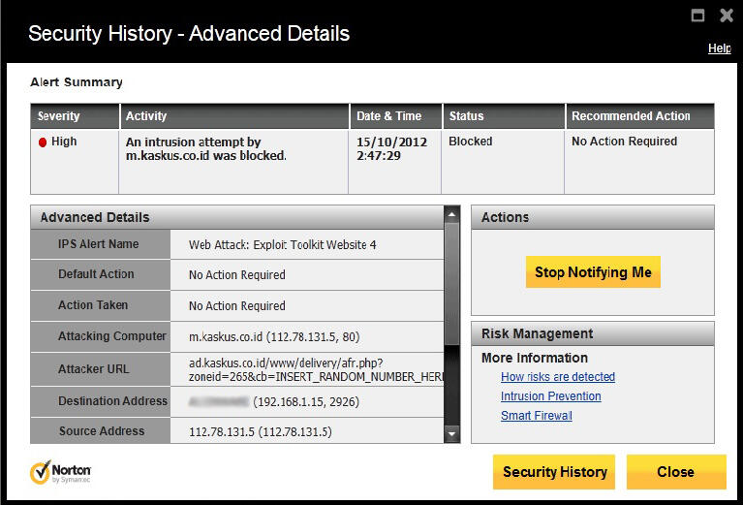Click the Norton checkmark logo
The image size is (743, 505).
(41, 472)
